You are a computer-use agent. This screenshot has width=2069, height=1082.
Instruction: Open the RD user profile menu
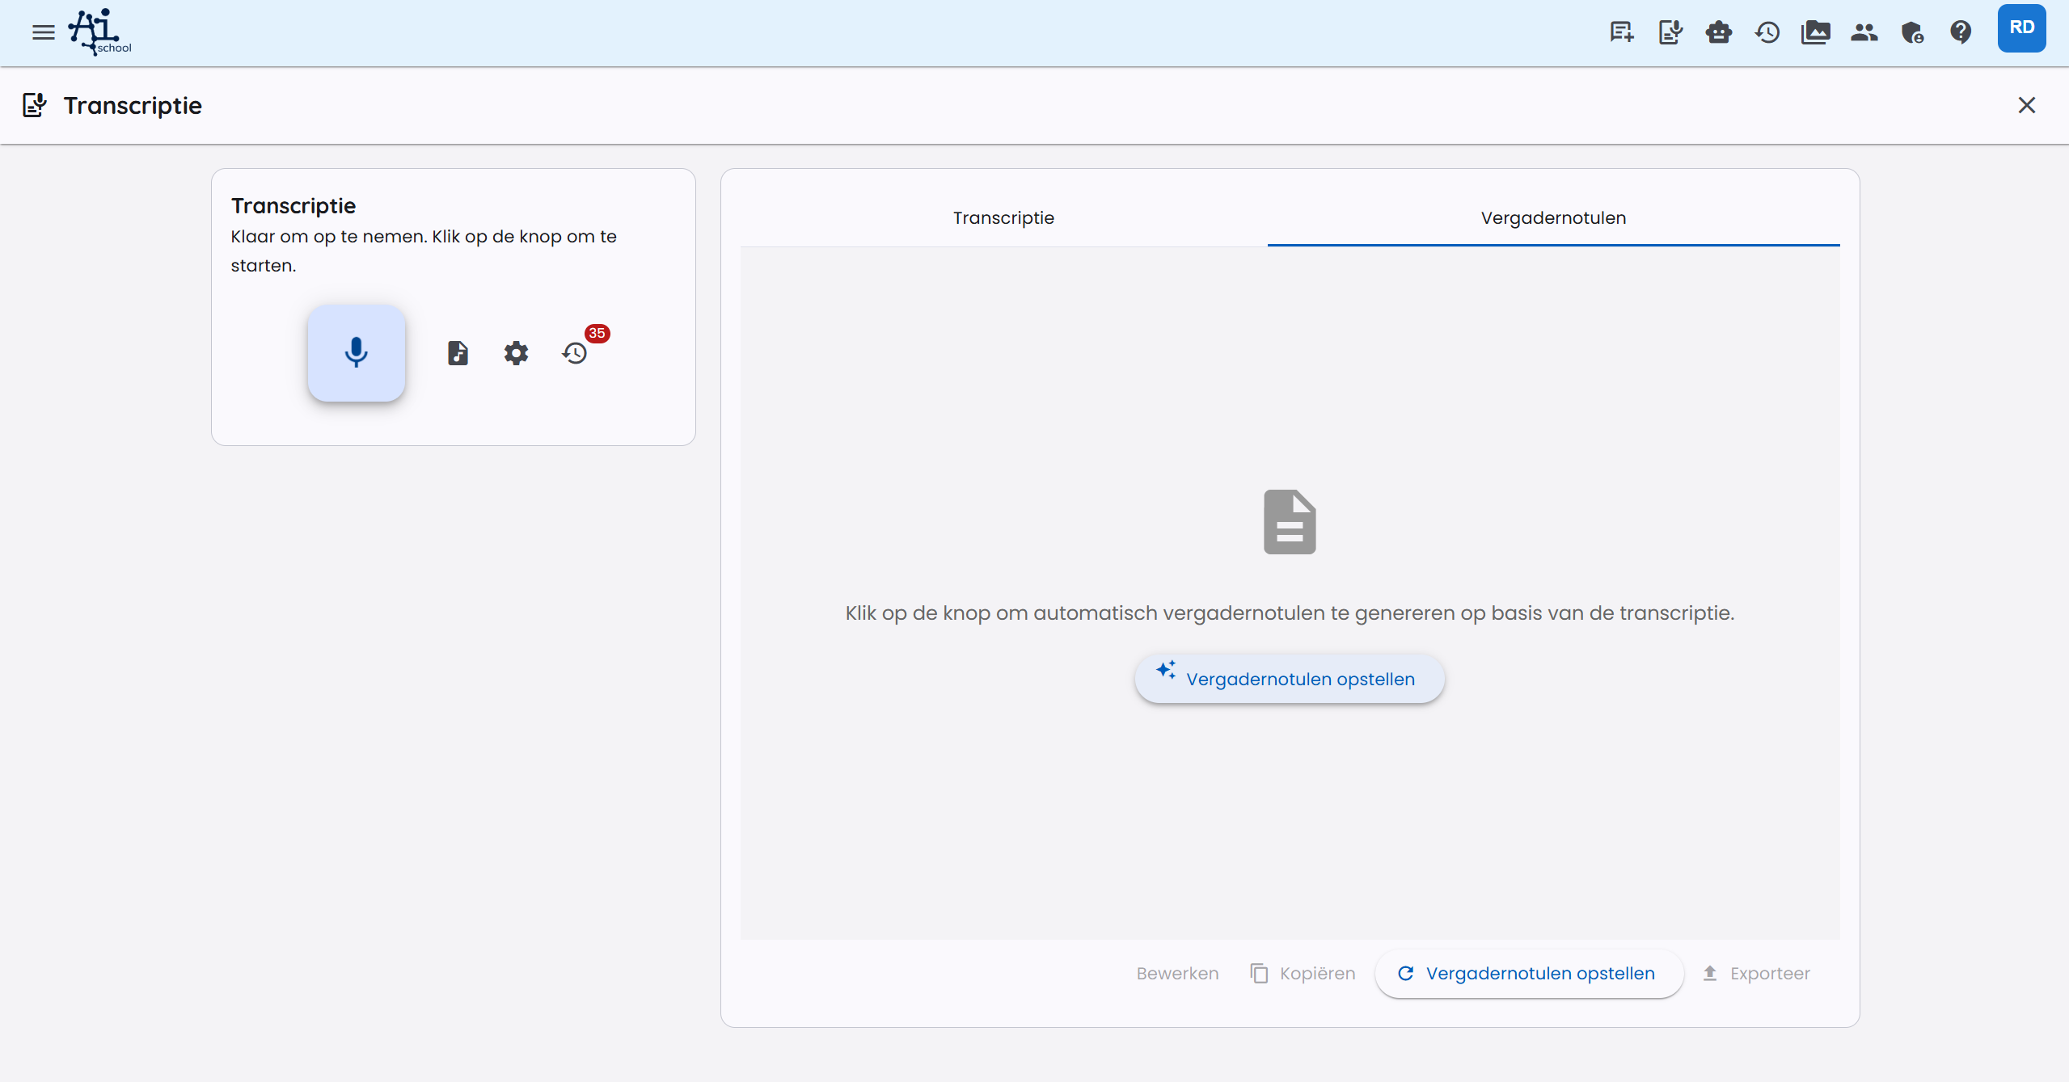[2021, 28]
